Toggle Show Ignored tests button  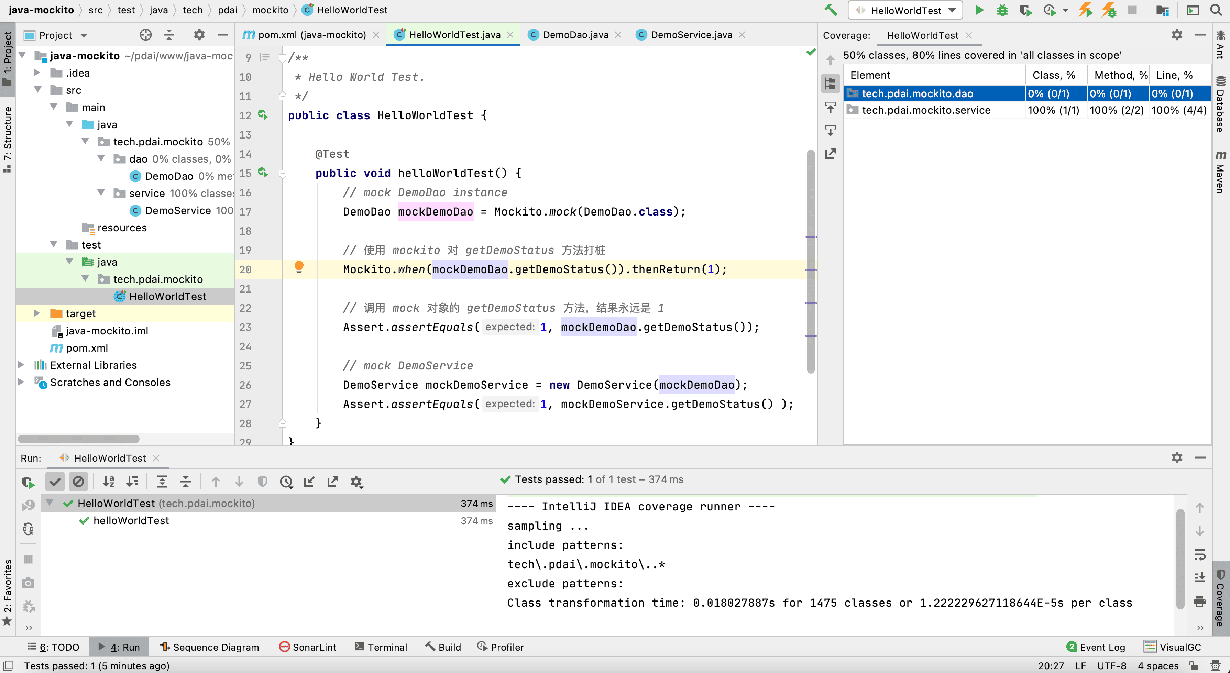point(78,482)
